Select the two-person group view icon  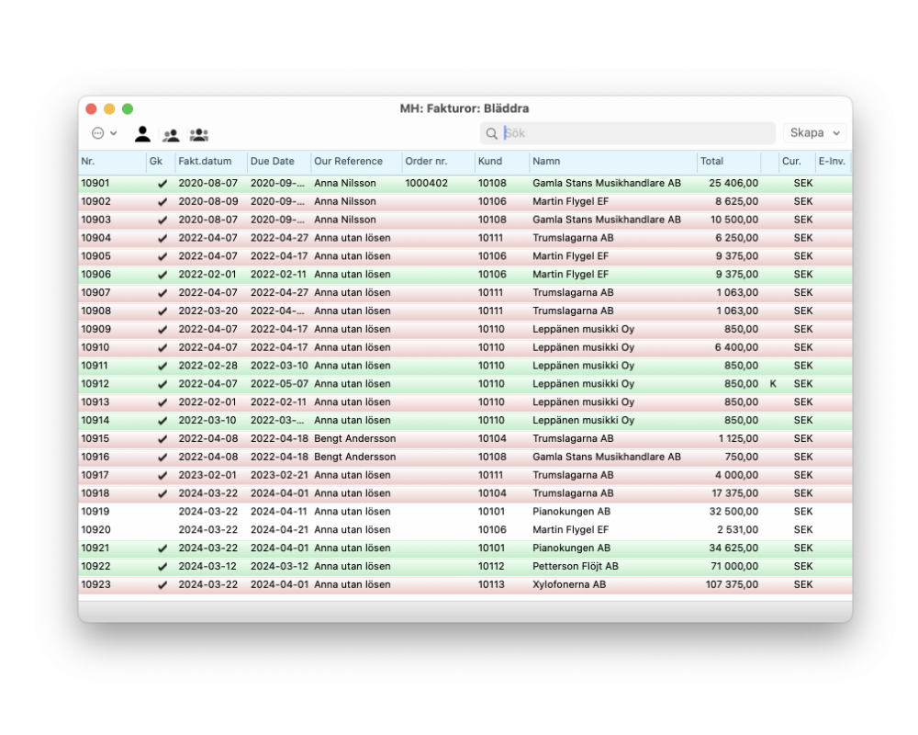pos(171,135)
